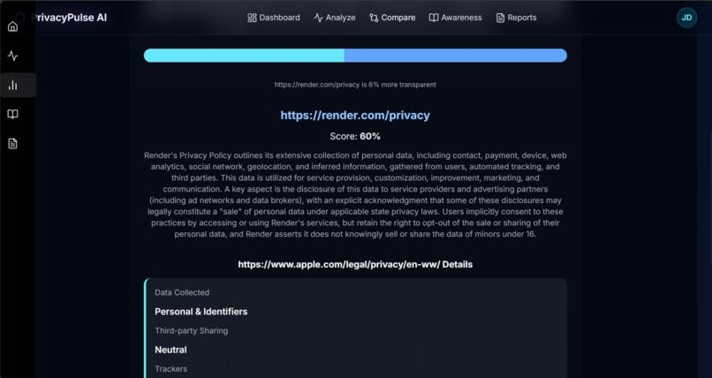Viewport: 712px width, 378px height.
Task: Click the apple.com privacy Details heading
Action: pos(355,265)
